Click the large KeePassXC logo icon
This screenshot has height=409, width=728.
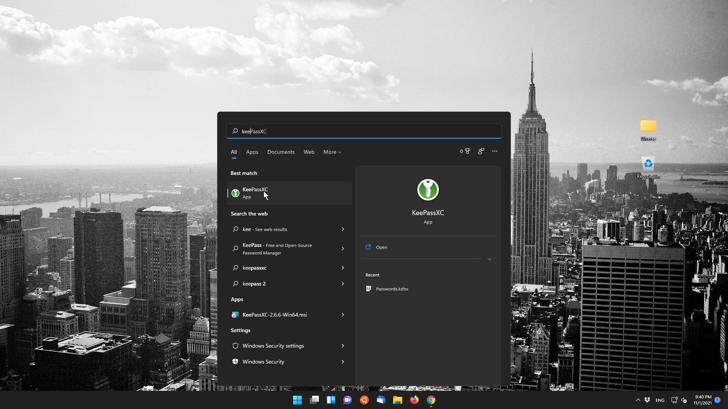click(428, 190)
